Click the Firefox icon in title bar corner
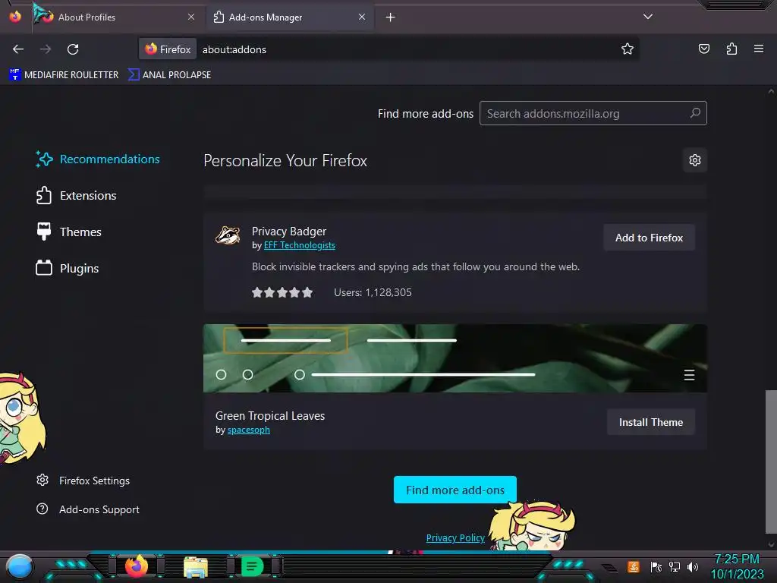Viewport: 777px width, 583px height. pyautogui.click(x=15, y=17)
